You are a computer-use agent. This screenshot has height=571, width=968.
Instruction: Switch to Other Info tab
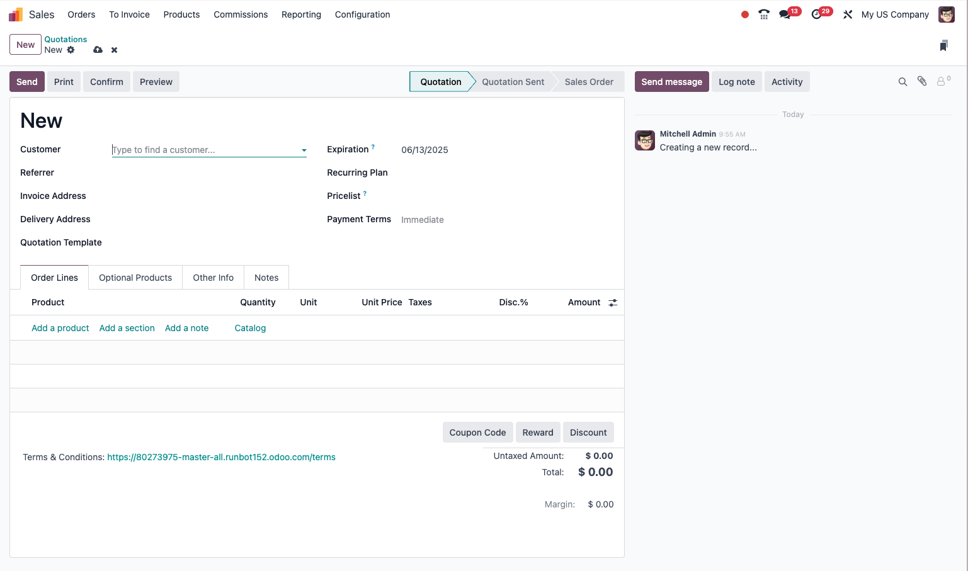point(213,278)
